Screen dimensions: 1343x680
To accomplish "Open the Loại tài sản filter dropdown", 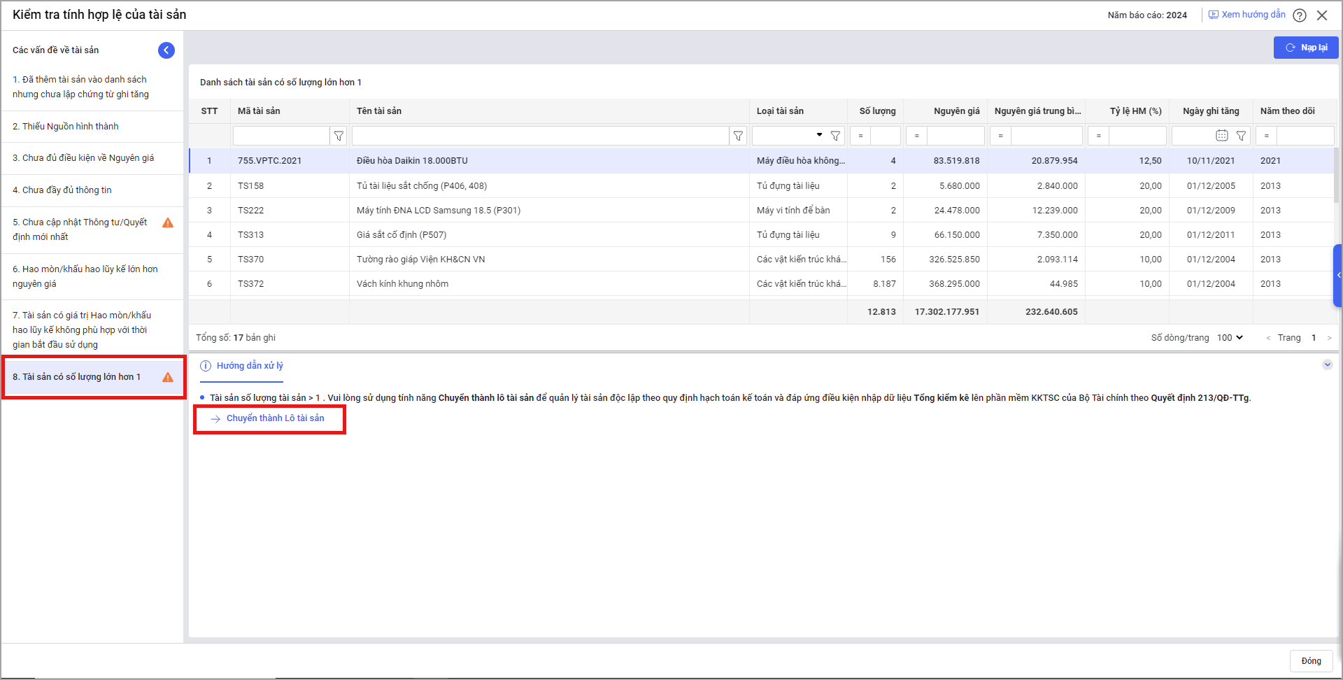I will point(819,135).
